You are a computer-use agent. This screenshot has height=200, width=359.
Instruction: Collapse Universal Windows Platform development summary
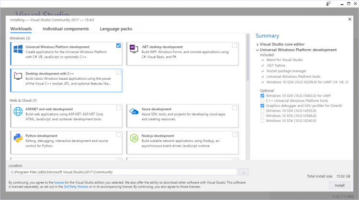(258, 50)
